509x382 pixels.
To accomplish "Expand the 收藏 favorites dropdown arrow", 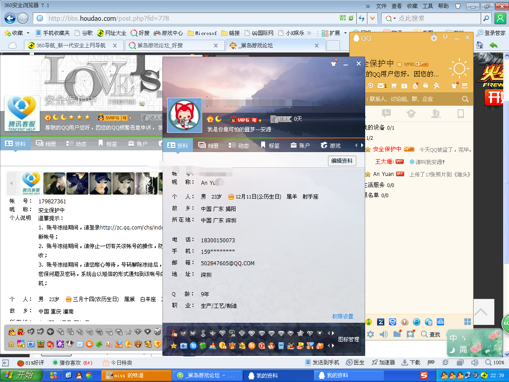I will [x=28, y=33].
